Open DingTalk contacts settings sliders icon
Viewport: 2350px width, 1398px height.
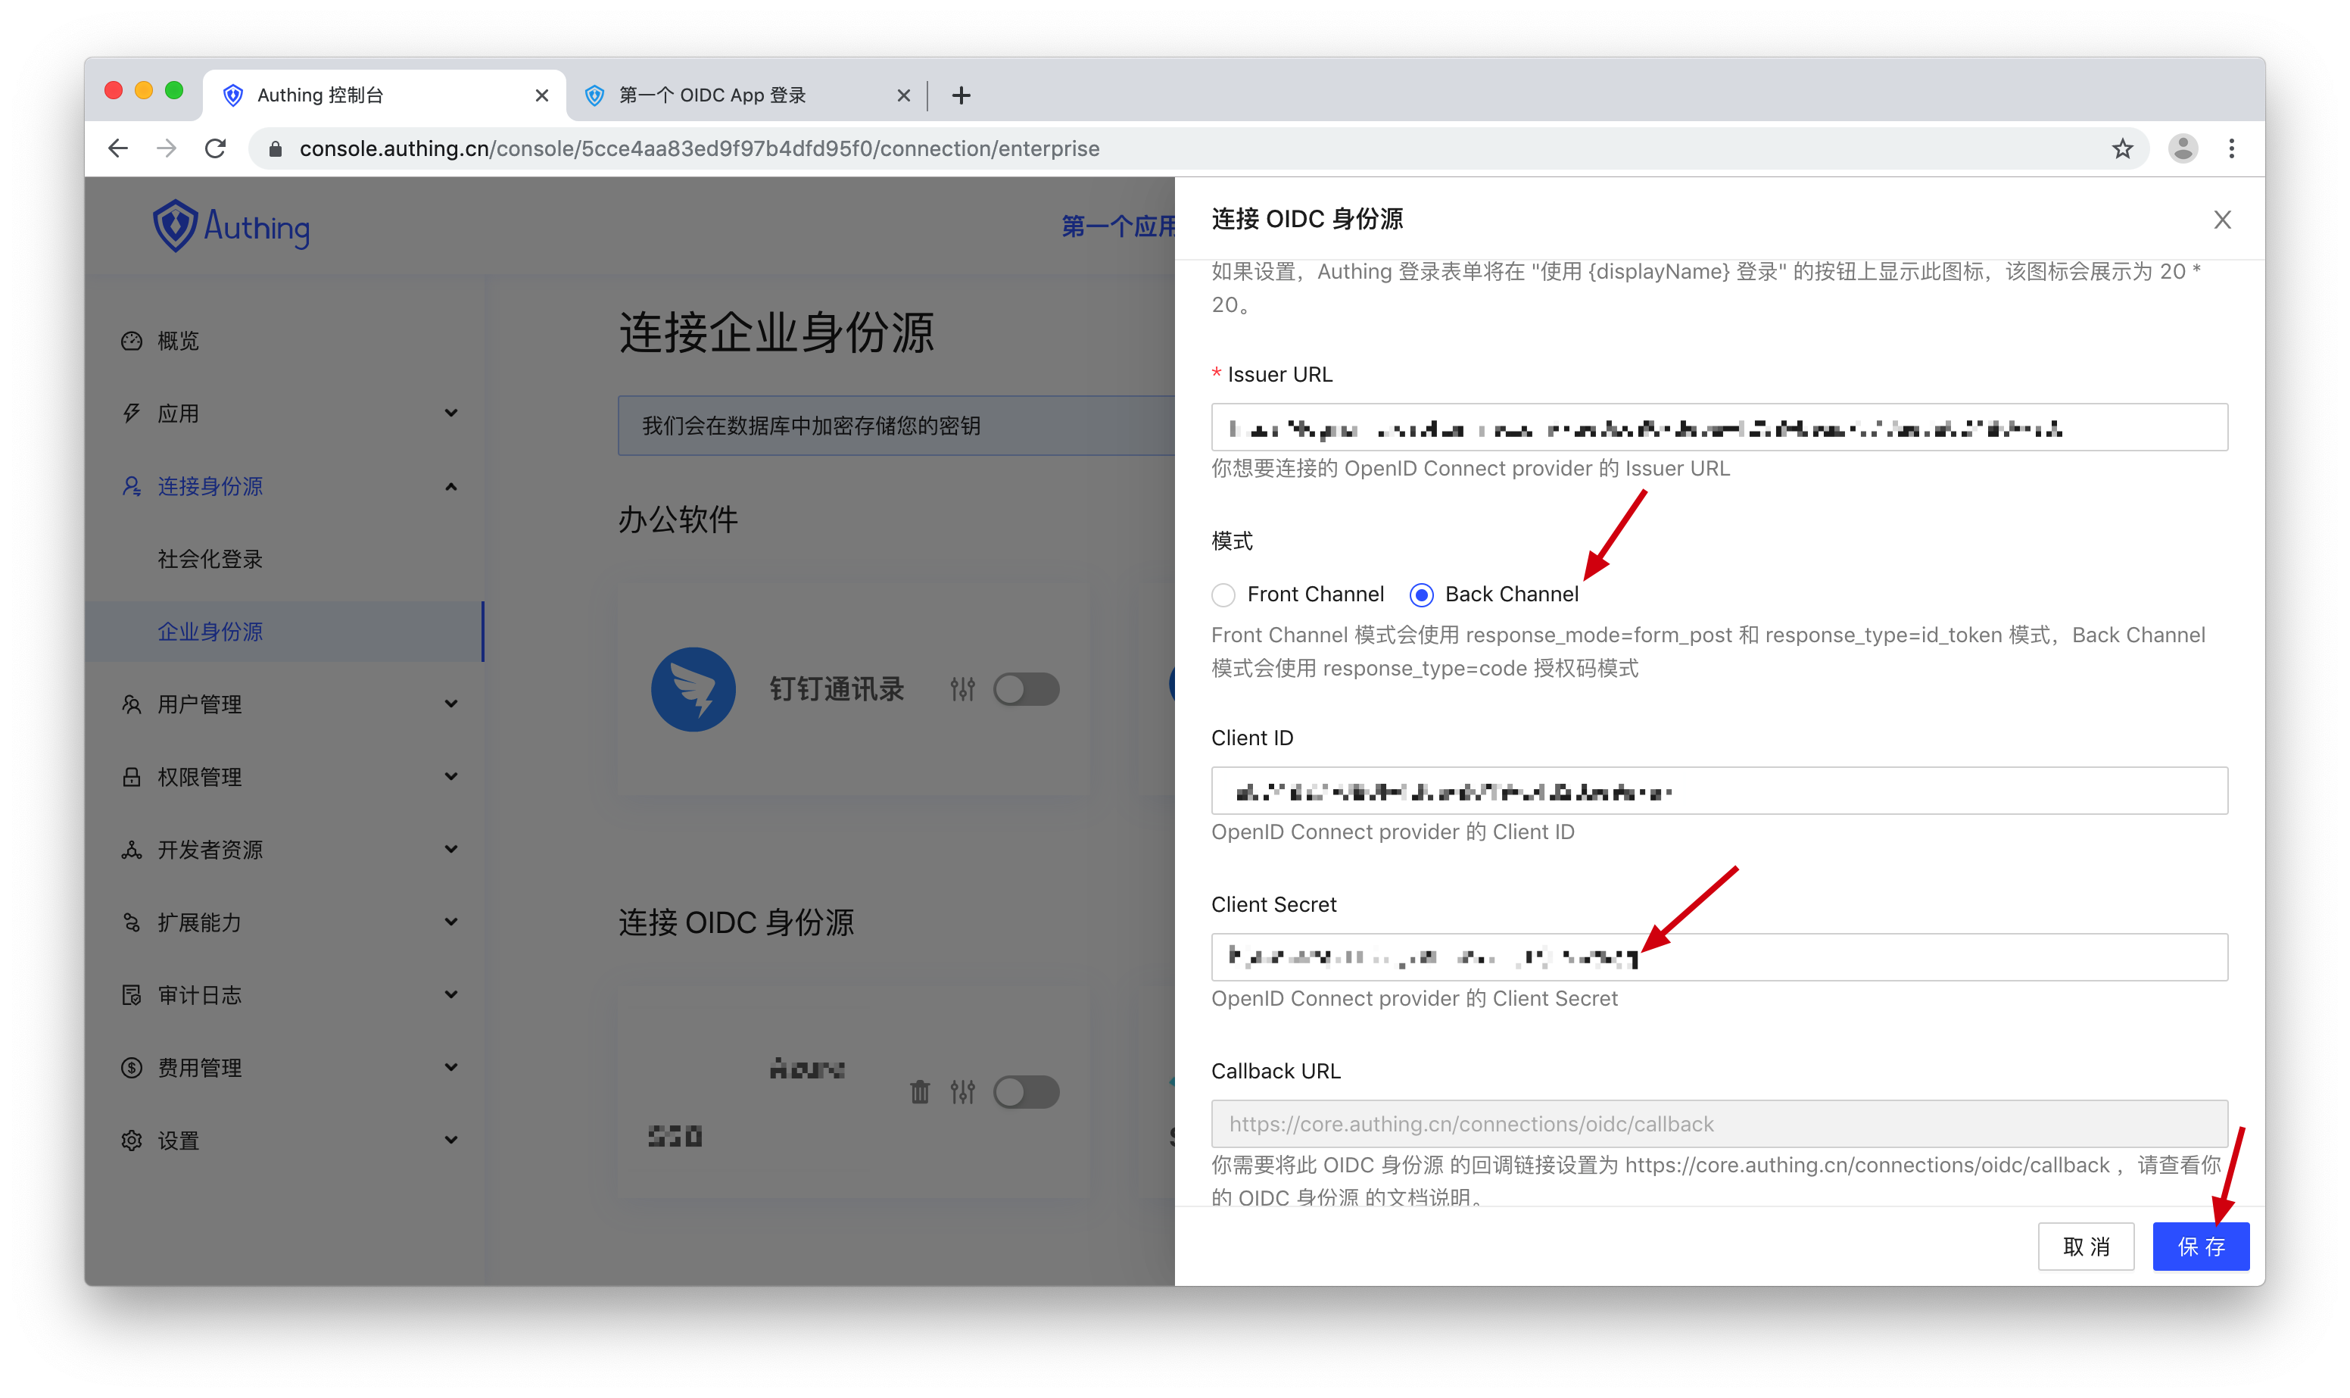pos(962,690)
